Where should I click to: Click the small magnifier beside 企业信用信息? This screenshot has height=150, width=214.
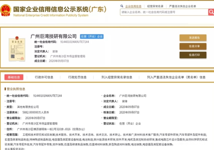122,6
